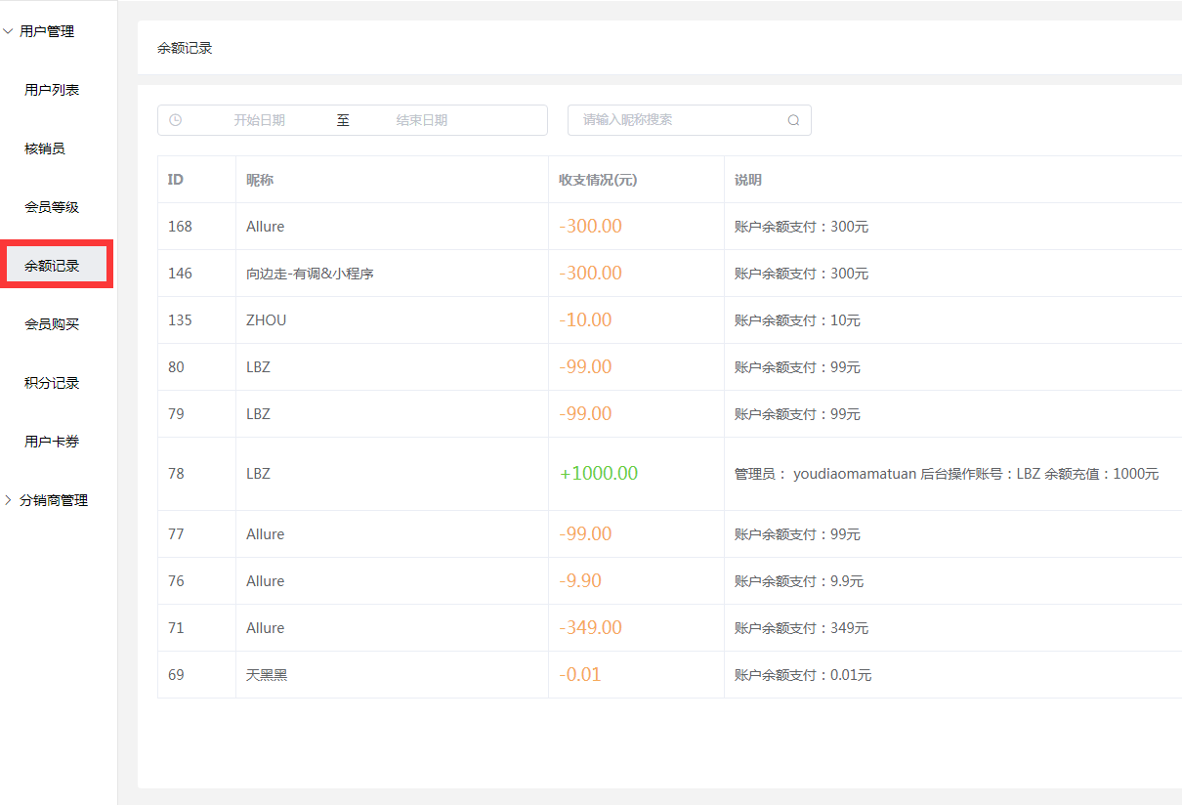Click nickname 向边走-有调&小程序
Viewport: 1182px width, 805px height.
pyautogui.click(x=310, y=274)
